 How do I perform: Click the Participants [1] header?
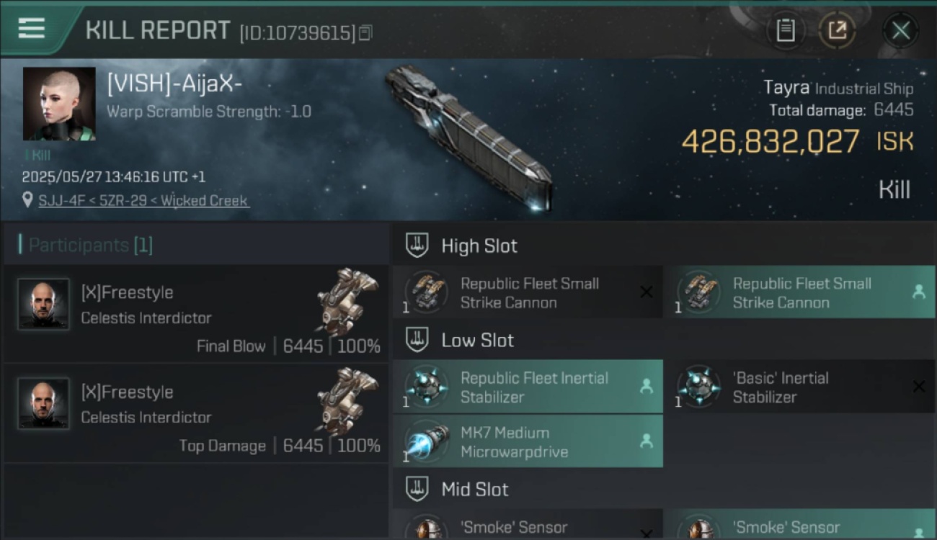pos(91,245)
